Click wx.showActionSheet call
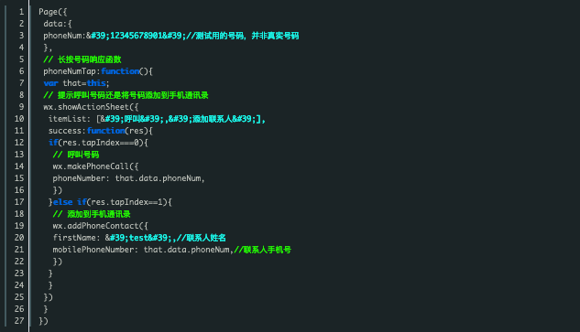The image size is (580, 332). pyautogui.click(x=91, y=107)
